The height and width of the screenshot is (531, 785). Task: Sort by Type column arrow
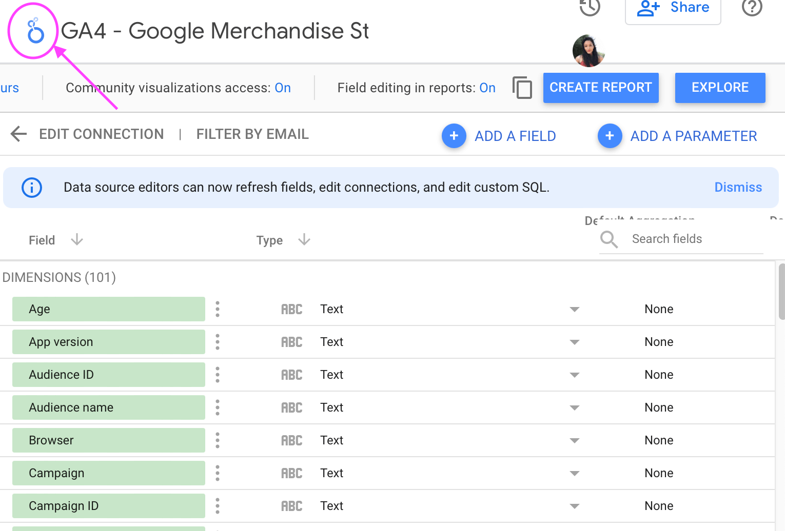[x=304, y=239]
